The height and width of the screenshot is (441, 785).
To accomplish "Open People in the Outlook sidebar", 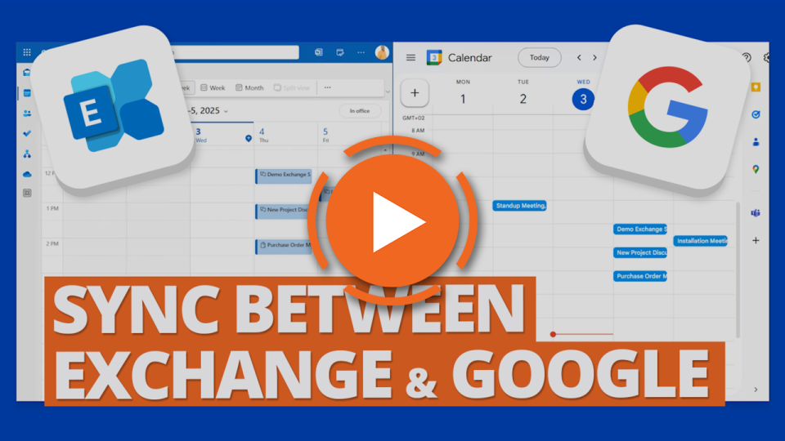I will [x=27, y=114].
